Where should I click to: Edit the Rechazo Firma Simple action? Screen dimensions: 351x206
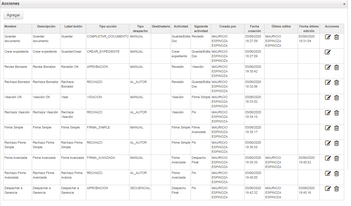pos(328,143)
